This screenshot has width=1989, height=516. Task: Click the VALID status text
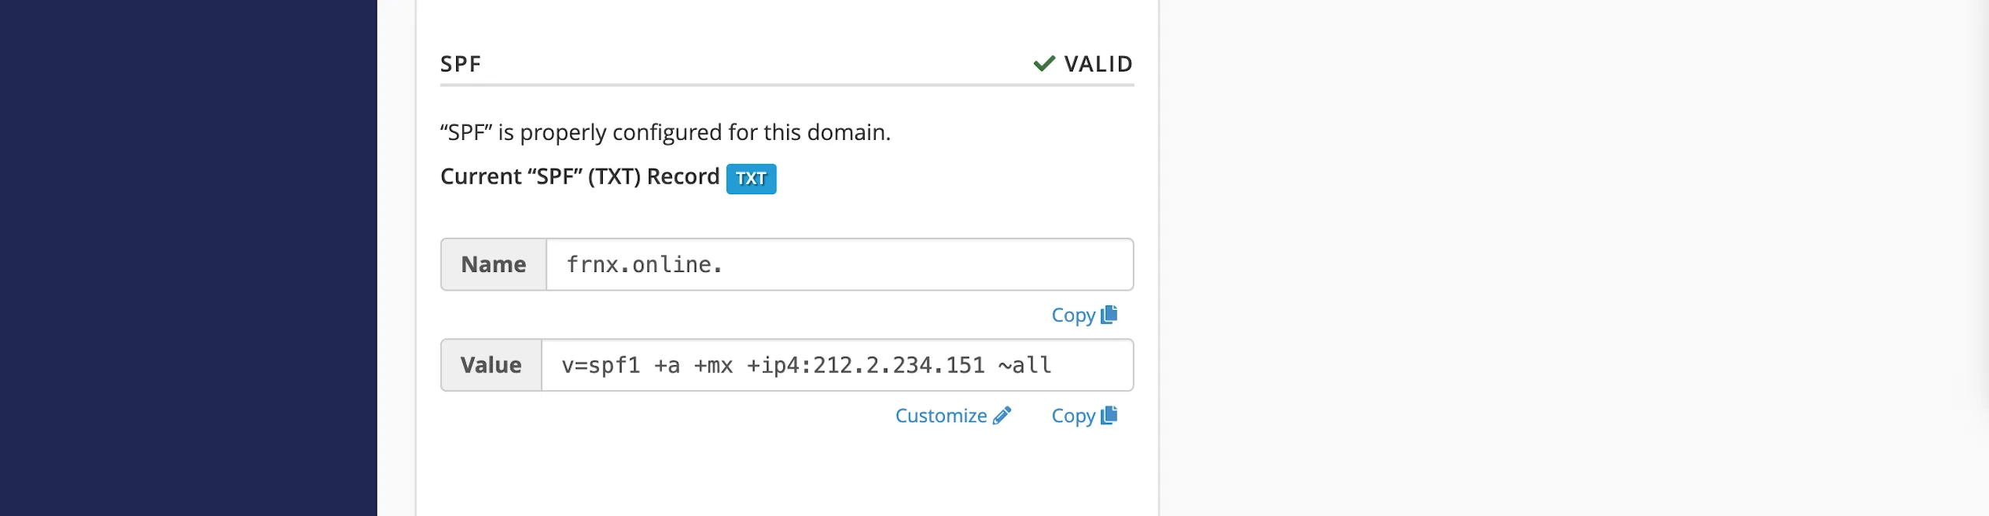click(1098, 64)
